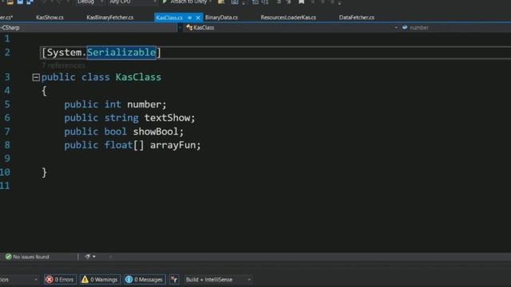Close the KasClass.cs tab
Viewport: 511px width, 287px height.
click(198, 18)
